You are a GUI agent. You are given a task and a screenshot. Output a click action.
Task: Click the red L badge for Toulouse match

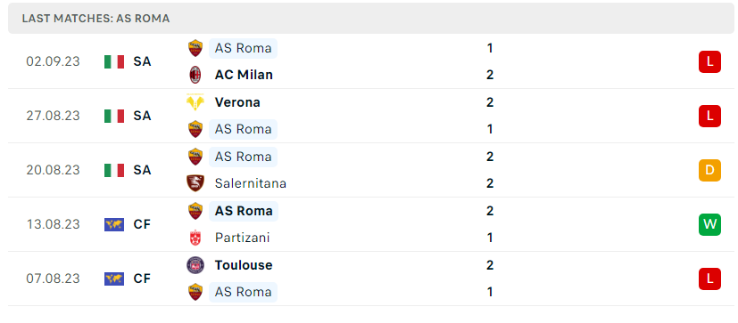coord(709,279)
